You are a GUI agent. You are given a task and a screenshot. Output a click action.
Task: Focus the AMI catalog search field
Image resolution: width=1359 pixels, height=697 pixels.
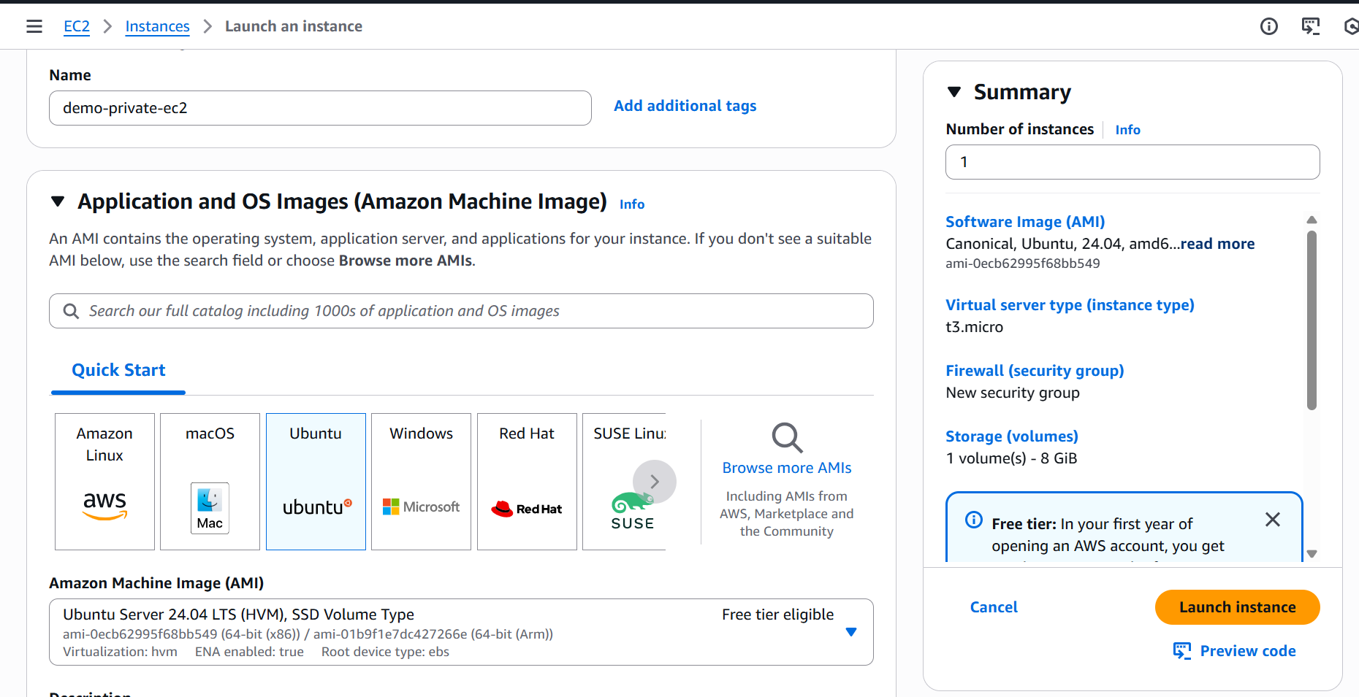(468, 311)
